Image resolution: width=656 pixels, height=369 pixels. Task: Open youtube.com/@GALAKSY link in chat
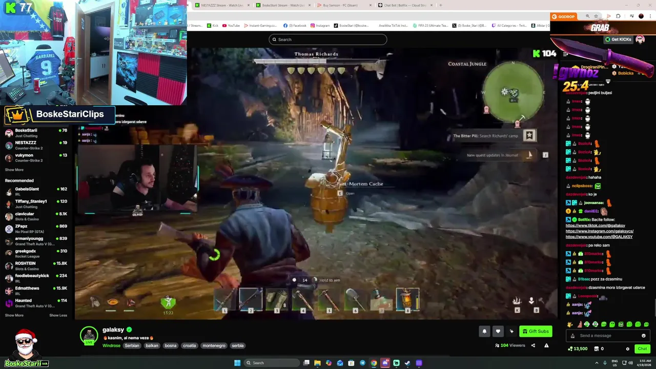pos(599,237)
